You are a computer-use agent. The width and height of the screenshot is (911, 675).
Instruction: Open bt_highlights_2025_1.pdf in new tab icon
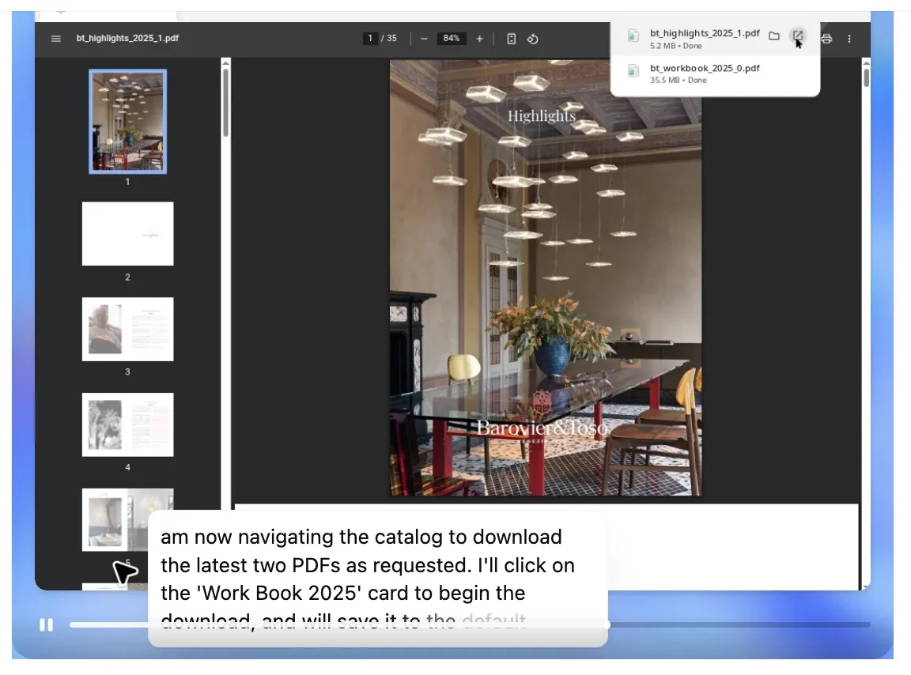tap(798, 36)
